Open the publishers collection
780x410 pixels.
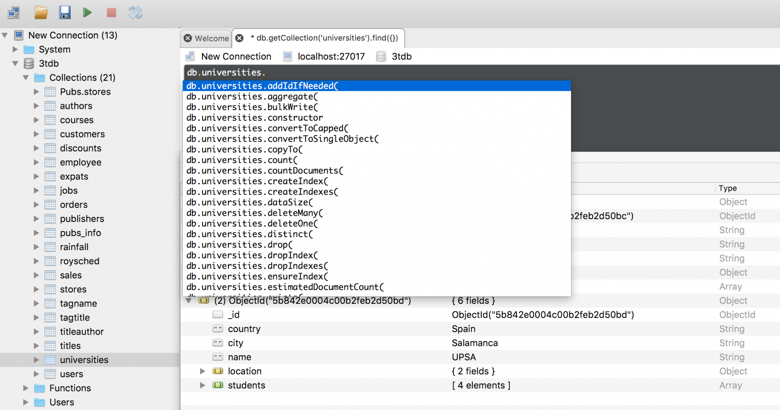[x=82, y=219]
